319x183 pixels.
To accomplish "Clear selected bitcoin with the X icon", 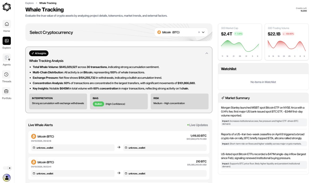I will click(199, 32).
